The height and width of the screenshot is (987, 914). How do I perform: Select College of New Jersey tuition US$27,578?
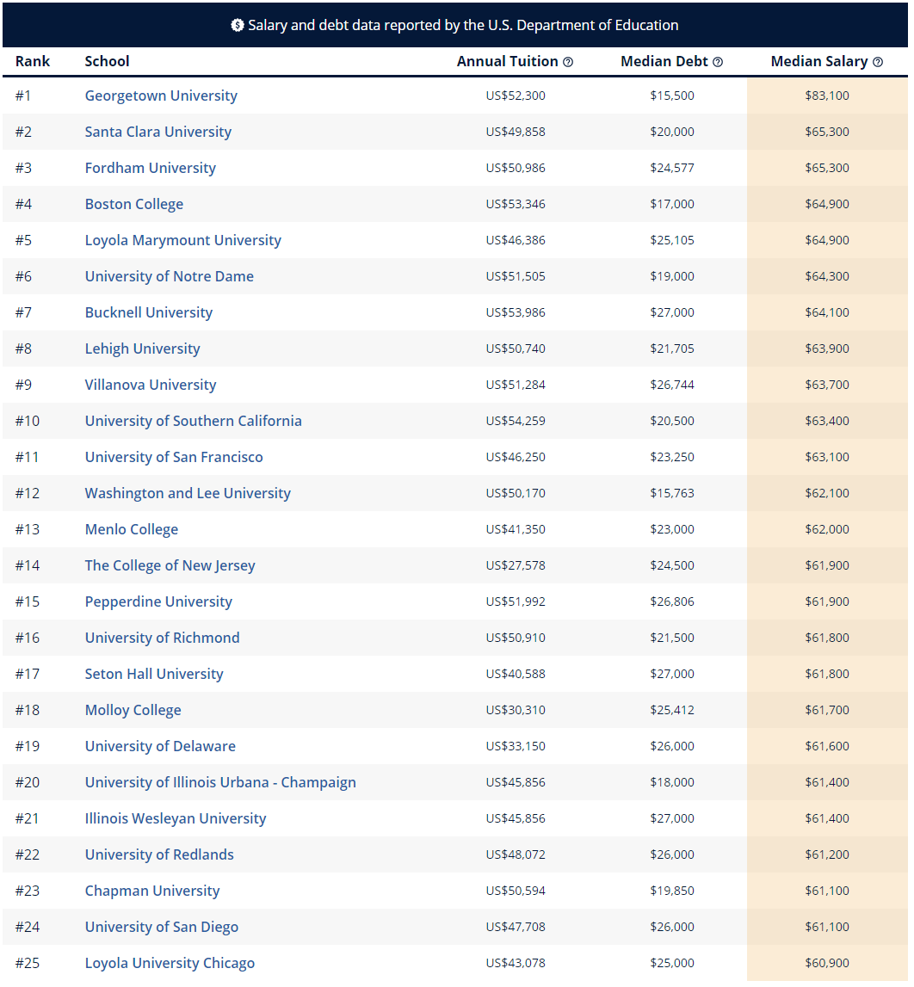[x=516, y=566]
